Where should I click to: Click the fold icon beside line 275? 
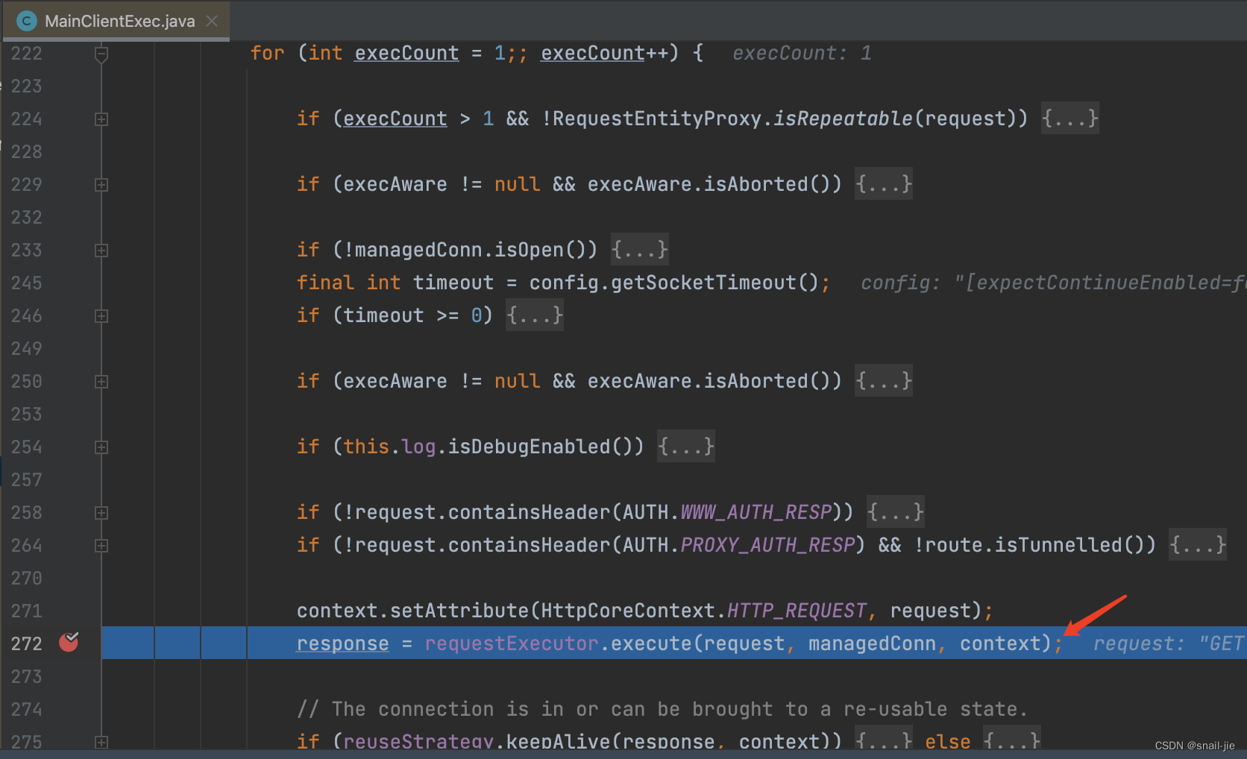tap(101, 743)
